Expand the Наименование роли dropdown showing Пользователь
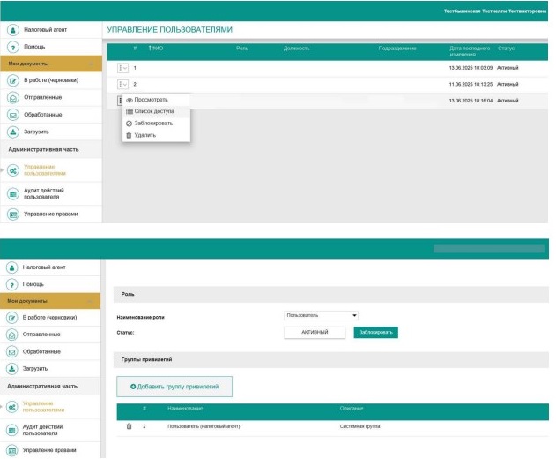The height and width of the screenshot is (459, 556). [x=322, y=314]
